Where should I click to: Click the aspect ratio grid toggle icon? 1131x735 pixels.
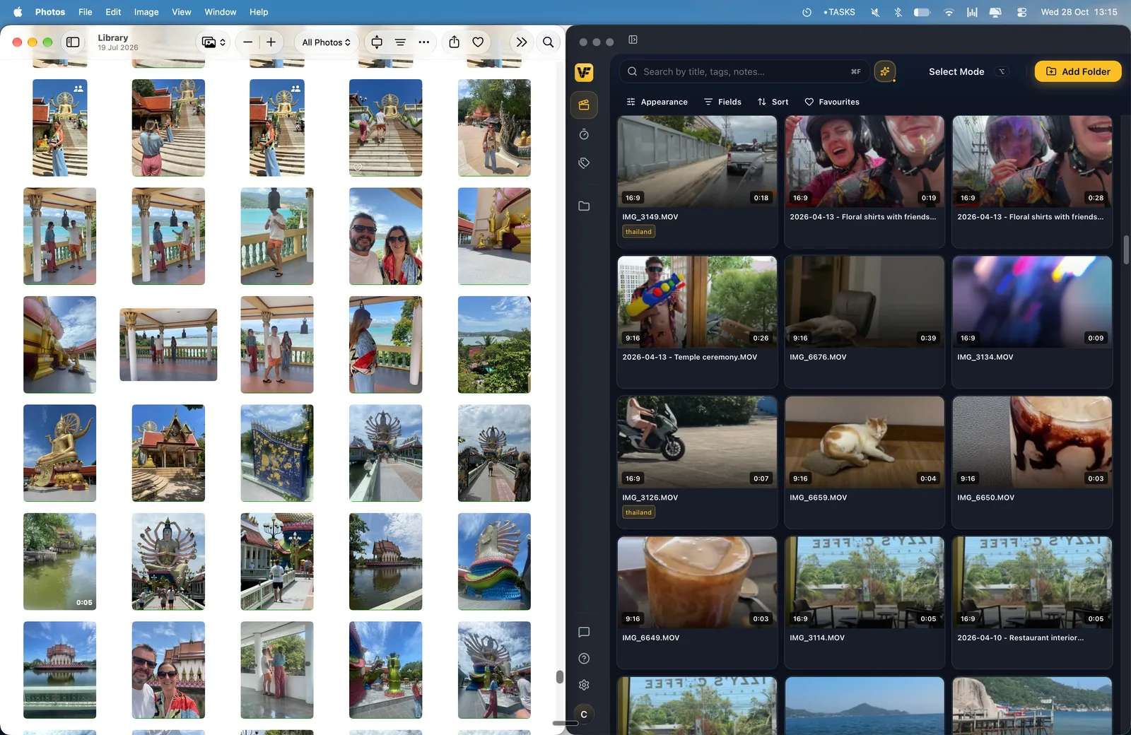tap(377, 42)
